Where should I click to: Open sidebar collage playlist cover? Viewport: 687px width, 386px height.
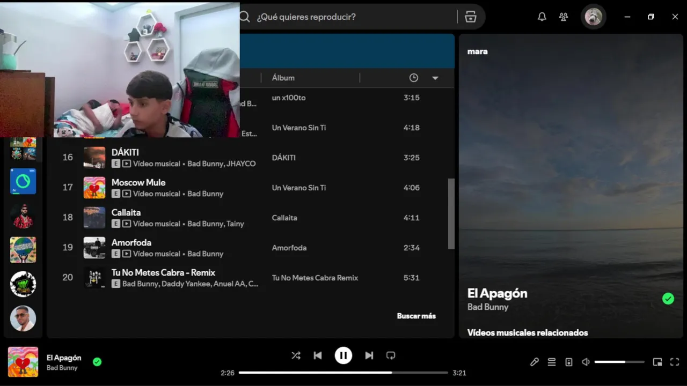(23, 149)
